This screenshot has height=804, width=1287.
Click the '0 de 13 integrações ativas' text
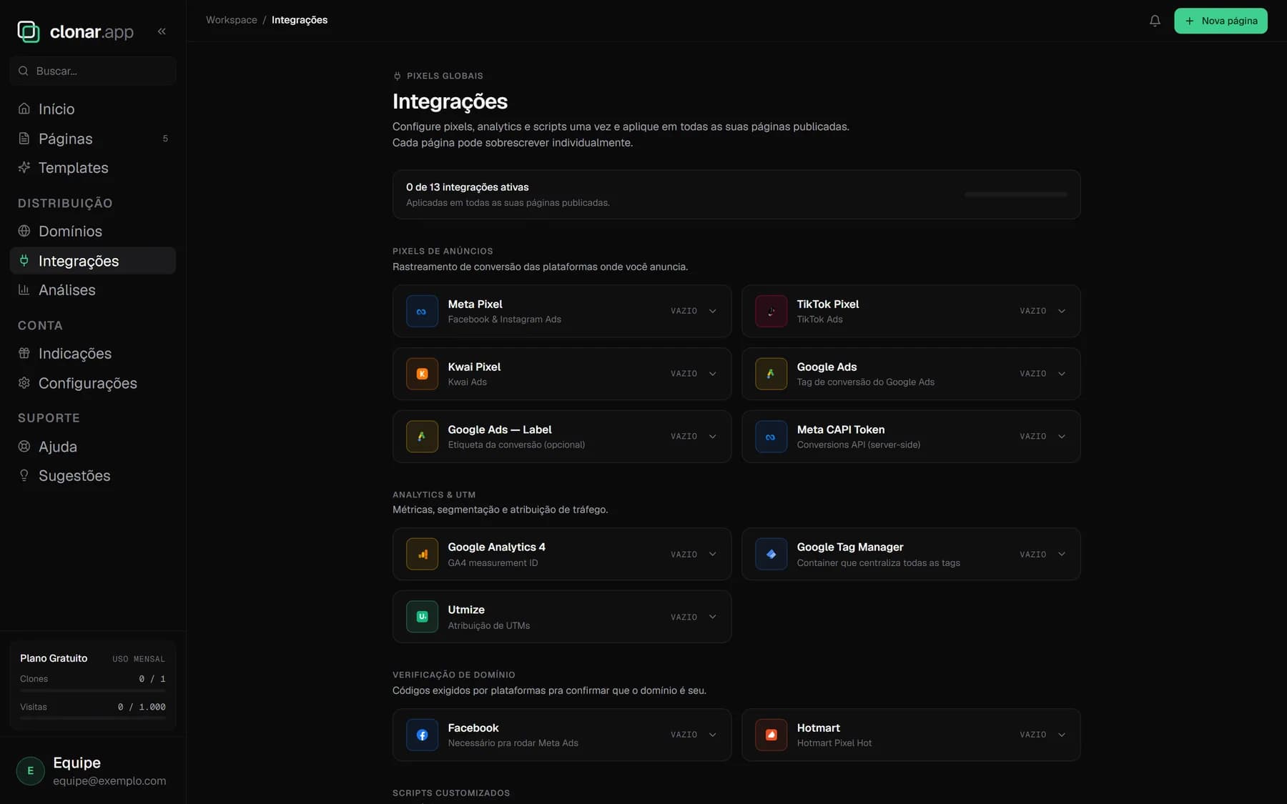[468, 187]
